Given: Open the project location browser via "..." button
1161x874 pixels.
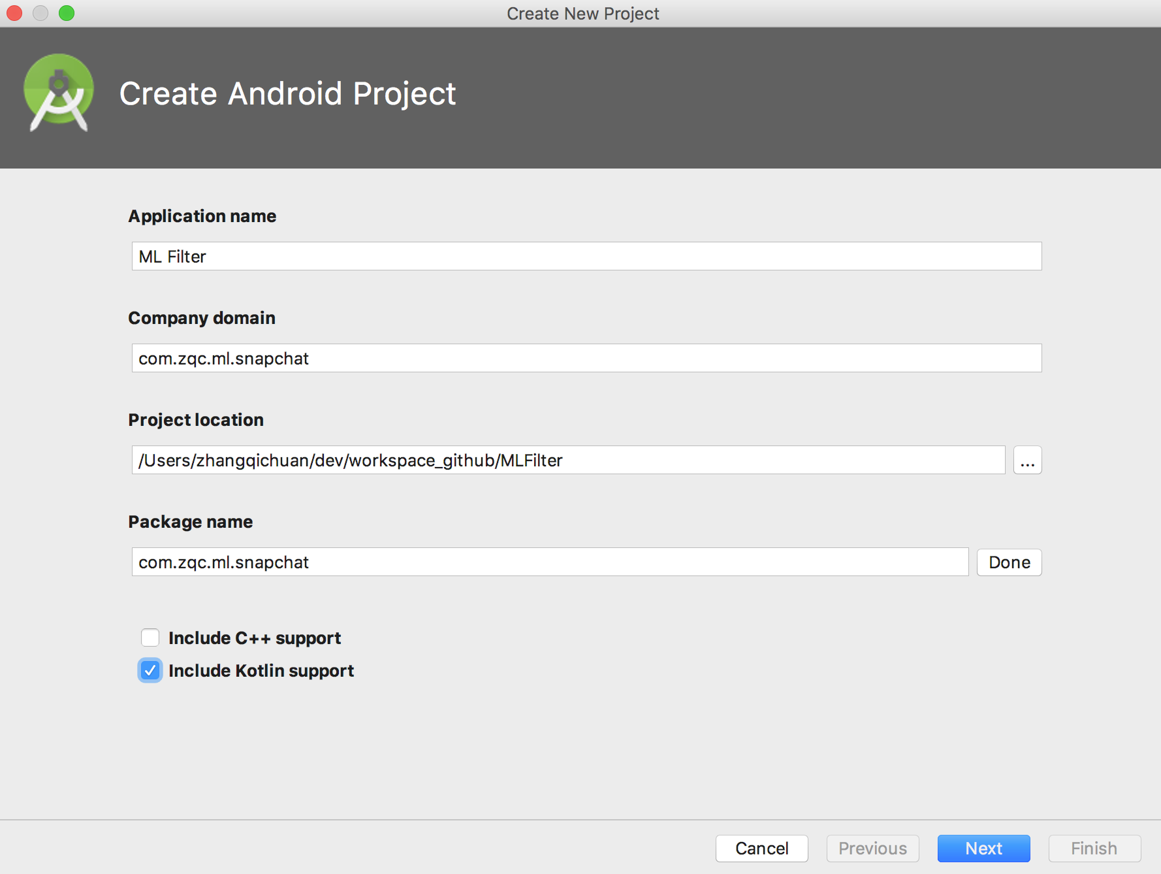Looking at the screenshot, I should point(1027,460).
